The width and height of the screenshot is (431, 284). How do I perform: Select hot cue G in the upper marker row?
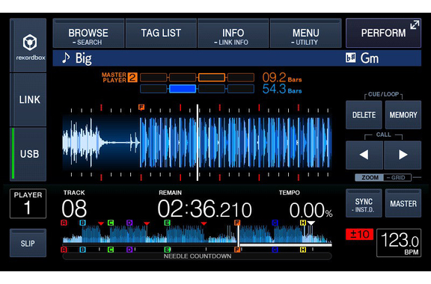coord(275,223)
